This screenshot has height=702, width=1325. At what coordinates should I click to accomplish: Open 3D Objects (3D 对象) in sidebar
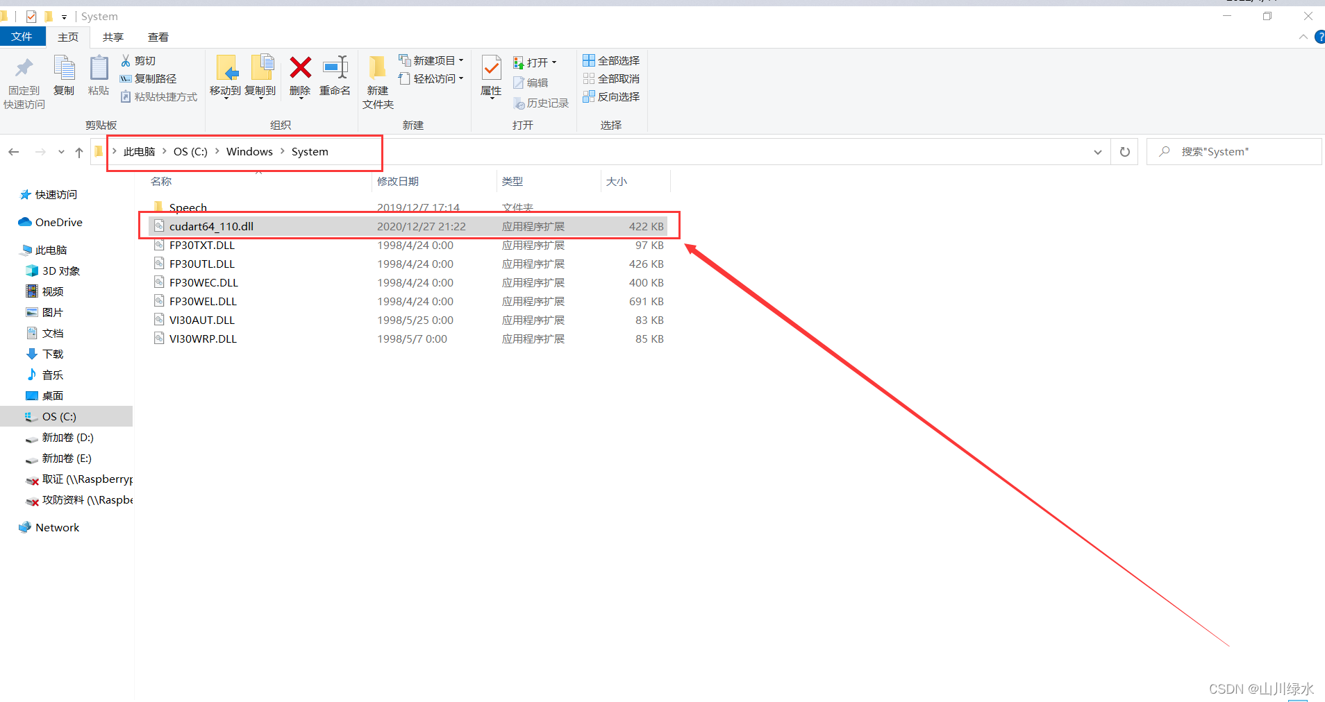[53, 271]
